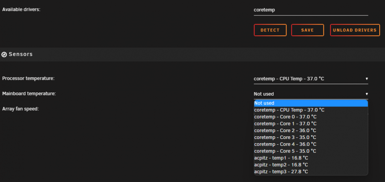Viewport: 385px width, 182px height.
Task: Click the coretemp drivers input field
Action: coord(311,10)
